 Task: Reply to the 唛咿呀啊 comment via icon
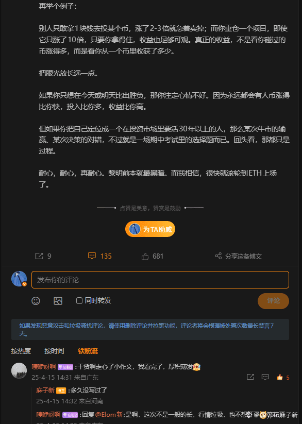tap(265, 377)
